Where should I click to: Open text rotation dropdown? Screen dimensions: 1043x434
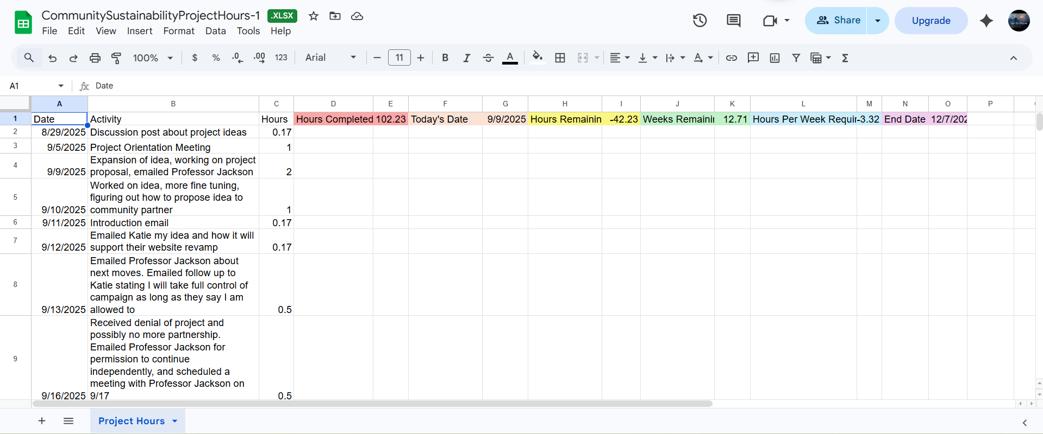(703, 58)
